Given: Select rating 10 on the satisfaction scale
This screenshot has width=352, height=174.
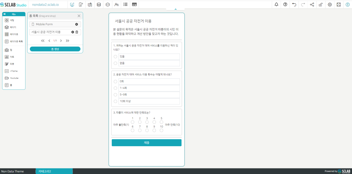Looking at the screenshot, I should 161,130.
